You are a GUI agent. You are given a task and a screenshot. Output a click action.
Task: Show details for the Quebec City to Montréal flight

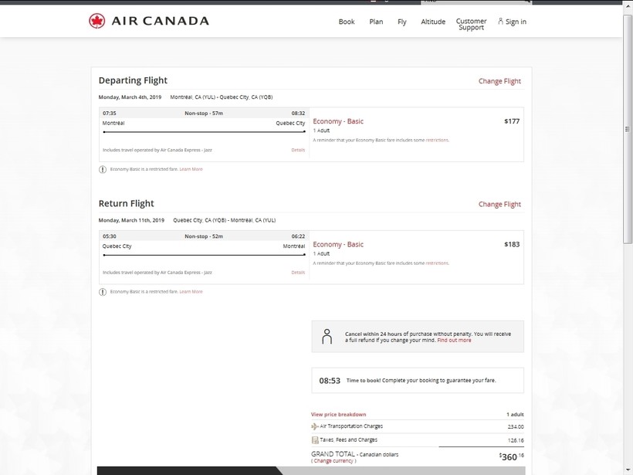(298, 273)
